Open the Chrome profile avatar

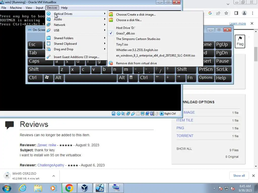click(244, 13)
